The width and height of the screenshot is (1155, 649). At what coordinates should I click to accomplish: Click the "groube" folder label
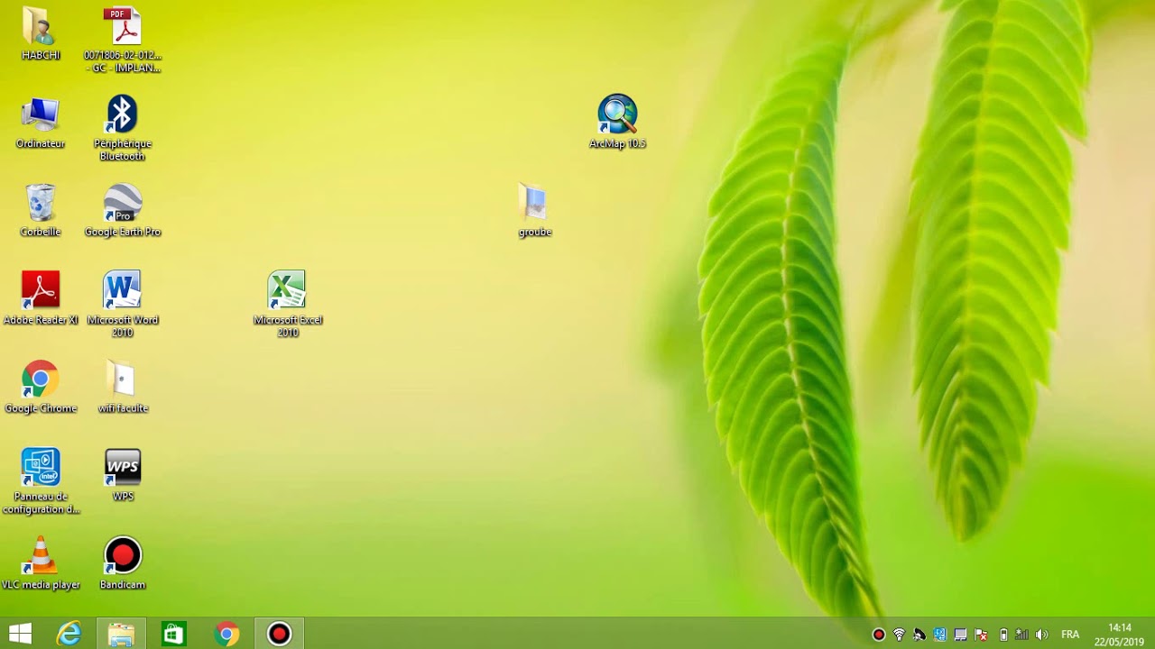point(534,232)
